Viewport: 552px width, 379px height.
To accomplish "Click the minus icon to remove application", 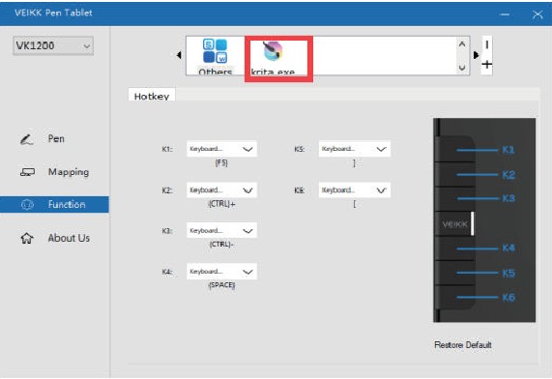I will (x=487, y=44).
